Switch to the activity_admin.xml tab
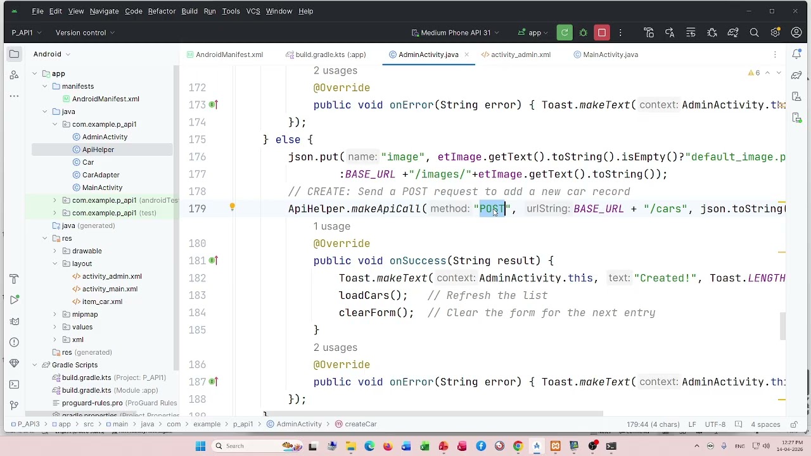This screenshot has height=456, width=811. click(516, 54)
